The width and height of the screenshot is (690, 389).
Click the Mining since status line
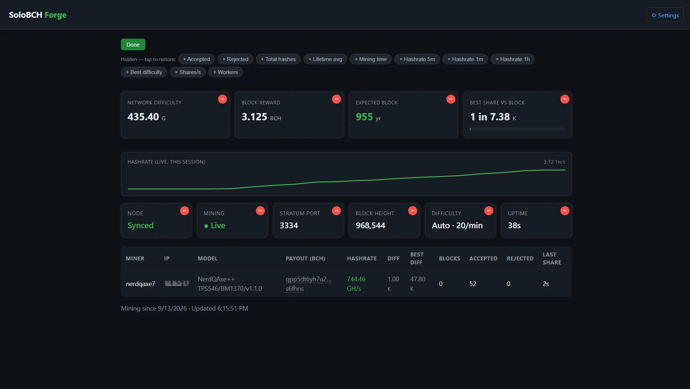[184, 308]
